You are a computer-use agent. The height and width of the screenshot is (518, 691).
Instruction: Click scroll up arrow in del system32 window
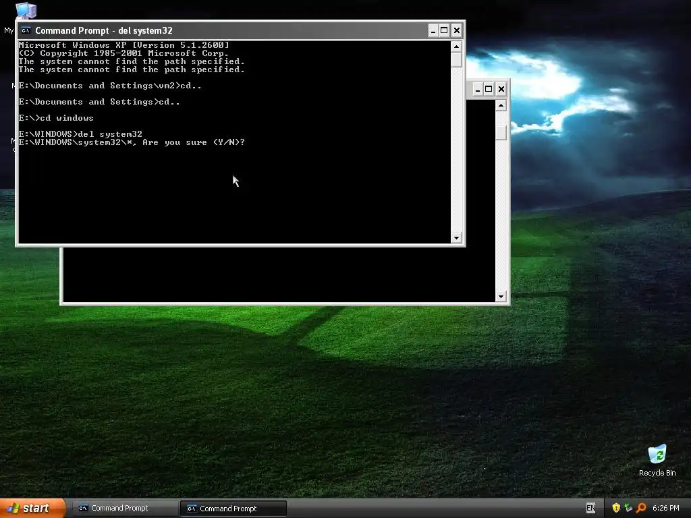(x=456, y=47)
